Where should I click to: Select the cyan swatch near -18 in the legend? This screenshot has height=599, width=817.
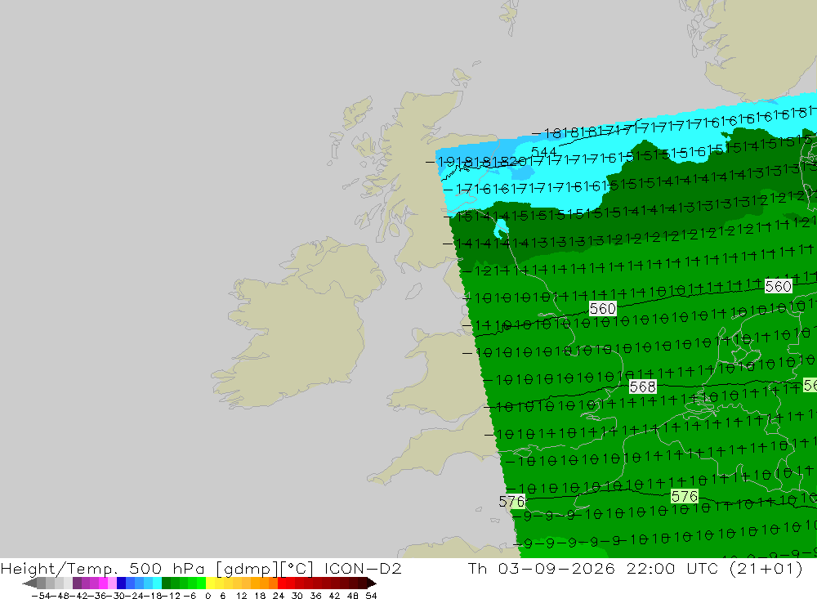157,583
